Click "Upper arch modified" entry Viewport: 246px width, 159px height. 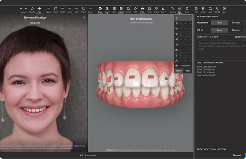pos(207,75)
